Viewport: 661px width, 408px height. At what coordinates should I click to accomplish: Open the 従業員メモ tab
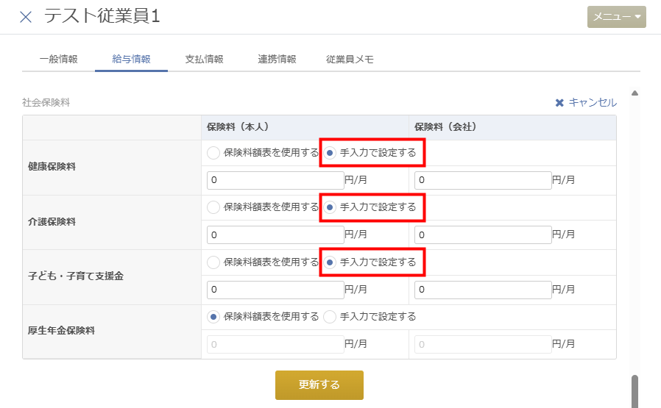click(350, 60)
